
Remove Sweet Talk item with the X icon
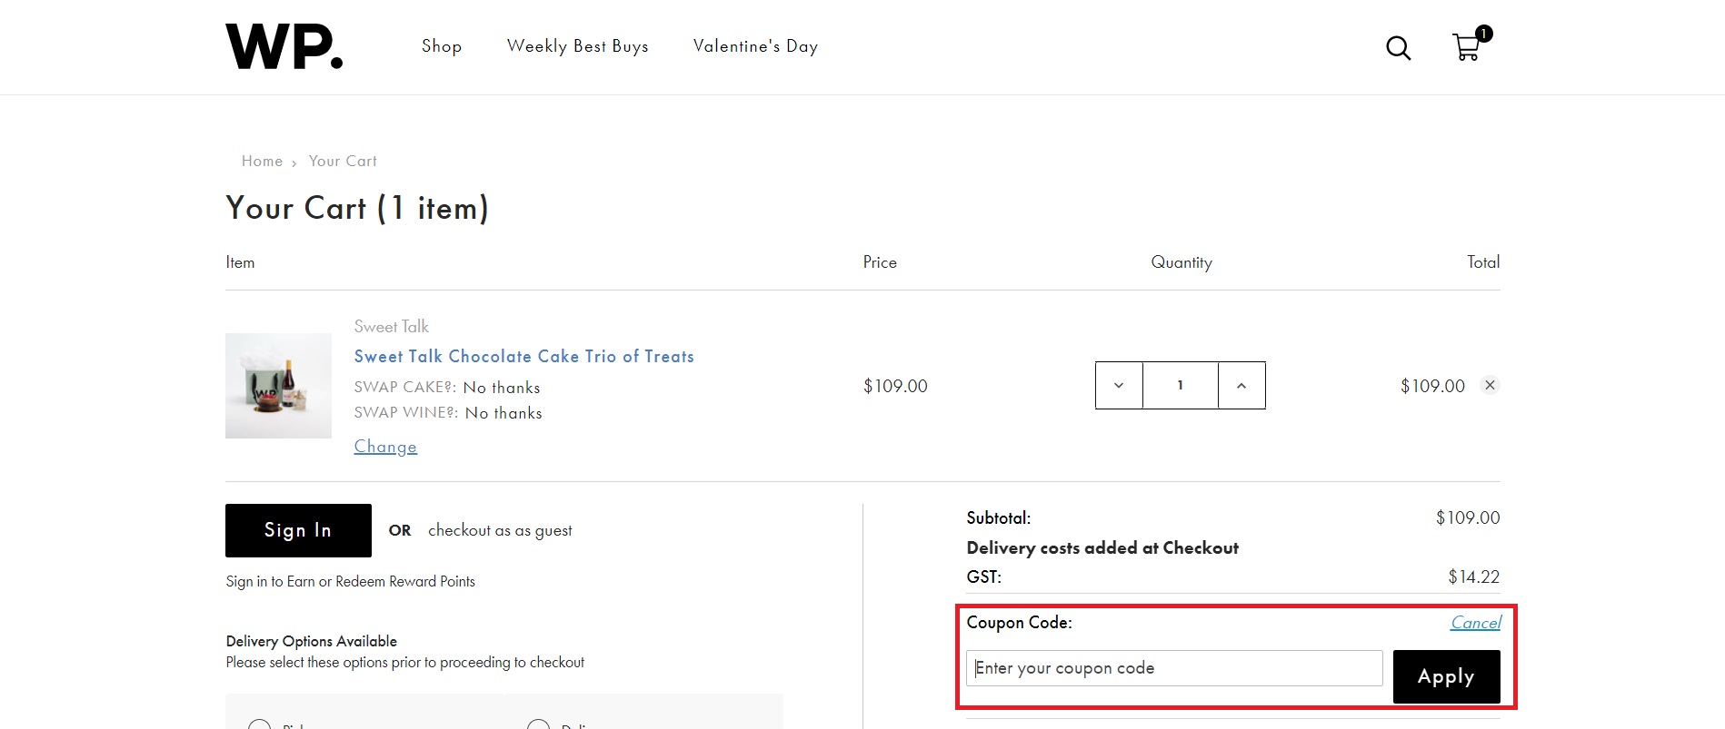[1490, 385]
